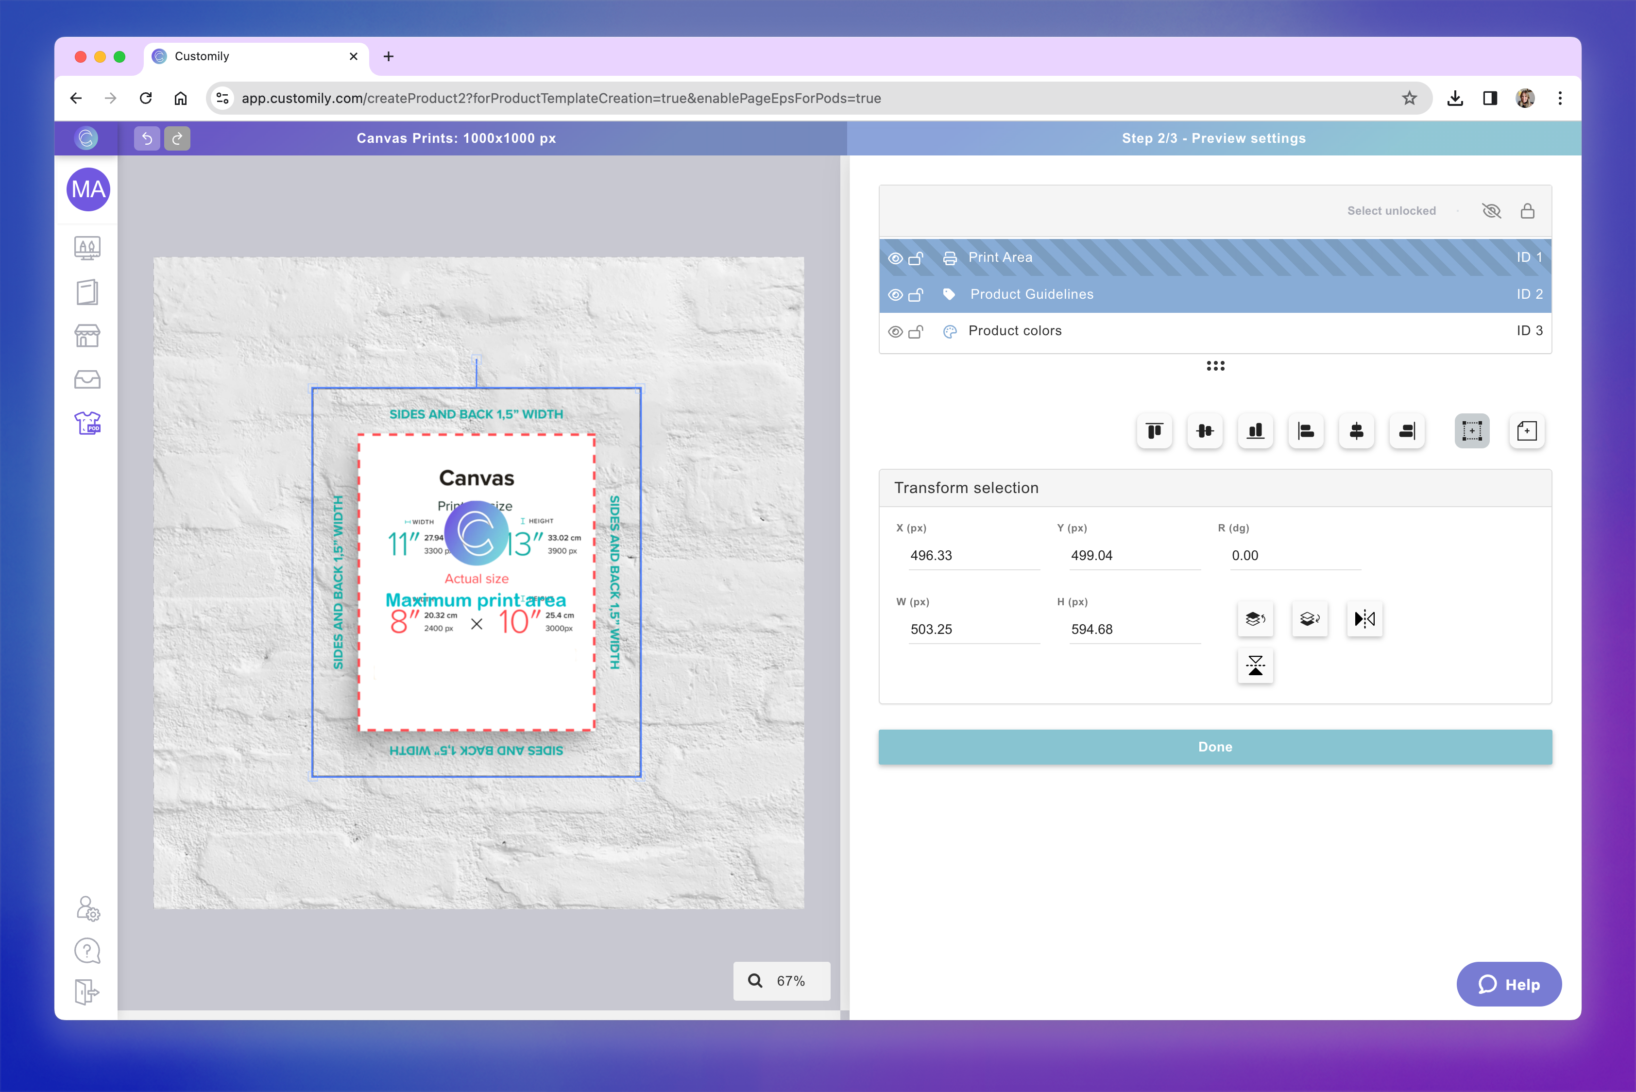This screenshot has width=1636, height=1092.
Task: Send selection backward with layers icon
Action: (x=1310, y=618)
